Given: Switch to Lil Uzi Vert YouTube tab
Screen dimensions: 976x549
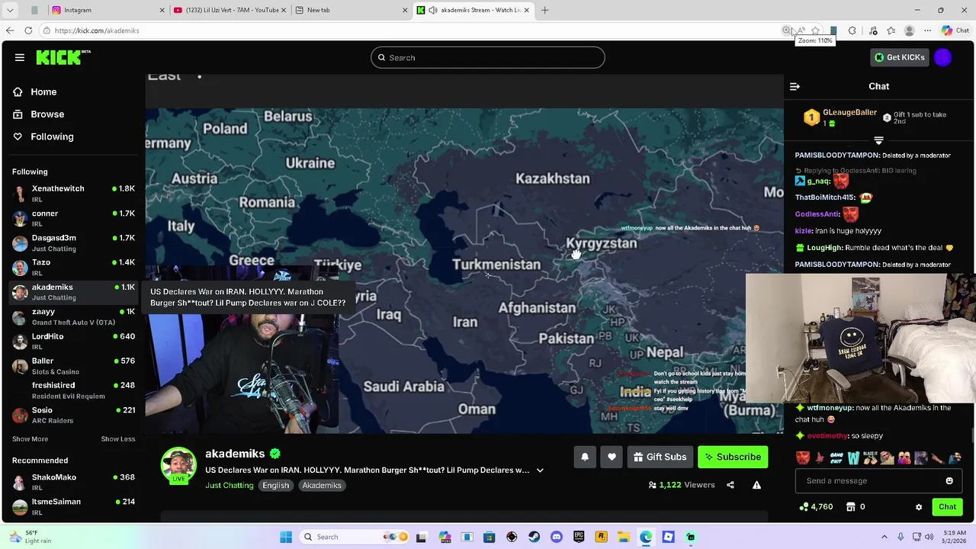Looking at the screenshot, I should point(230,10).
